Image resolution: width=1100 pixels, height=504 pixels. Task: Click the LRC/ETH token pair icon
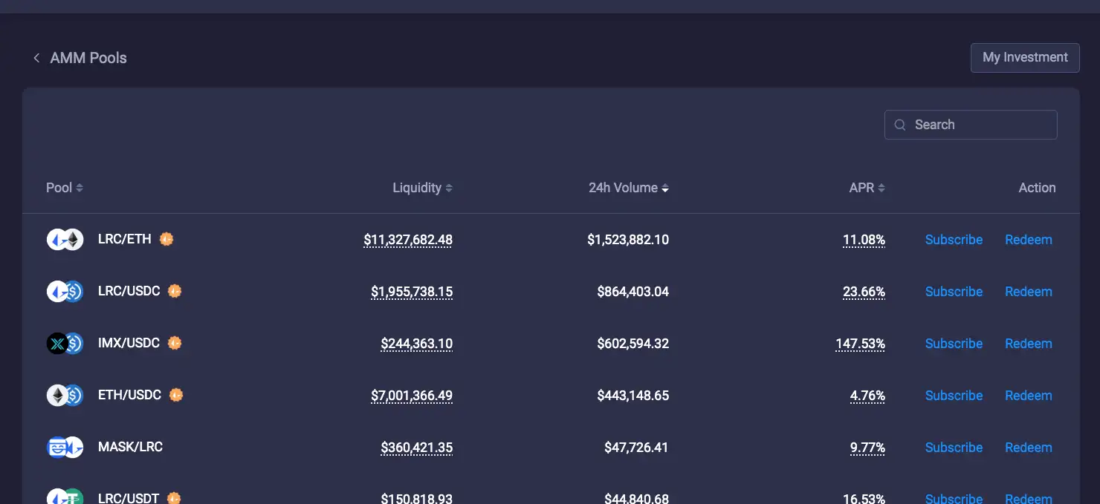click(65, 240)
